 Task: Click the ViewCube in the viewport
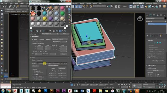140,18
